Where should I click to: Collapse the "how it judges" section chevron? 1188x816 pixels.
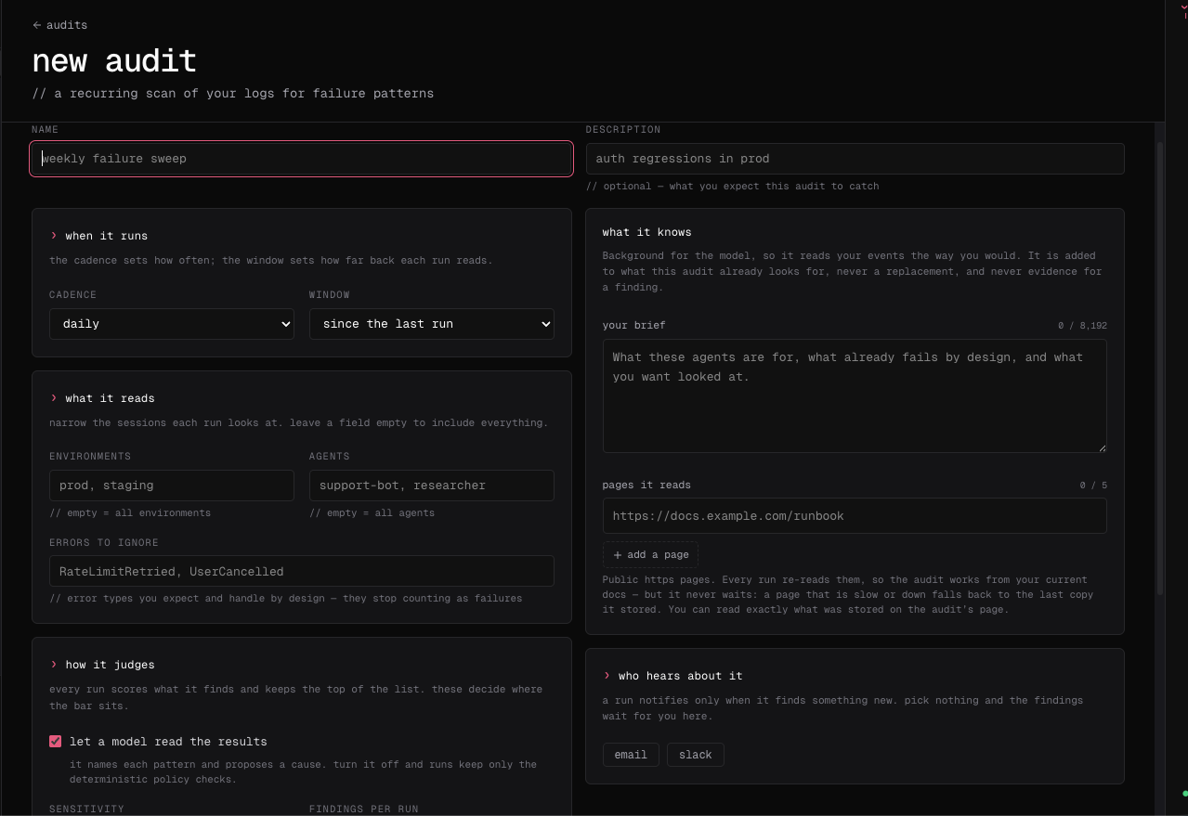[54, 665]
